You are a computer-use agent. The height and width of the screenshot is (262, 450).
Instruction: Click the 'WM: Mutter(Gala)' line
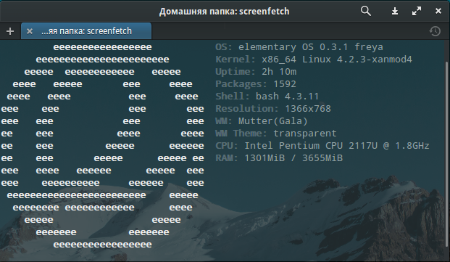[262, 121]
